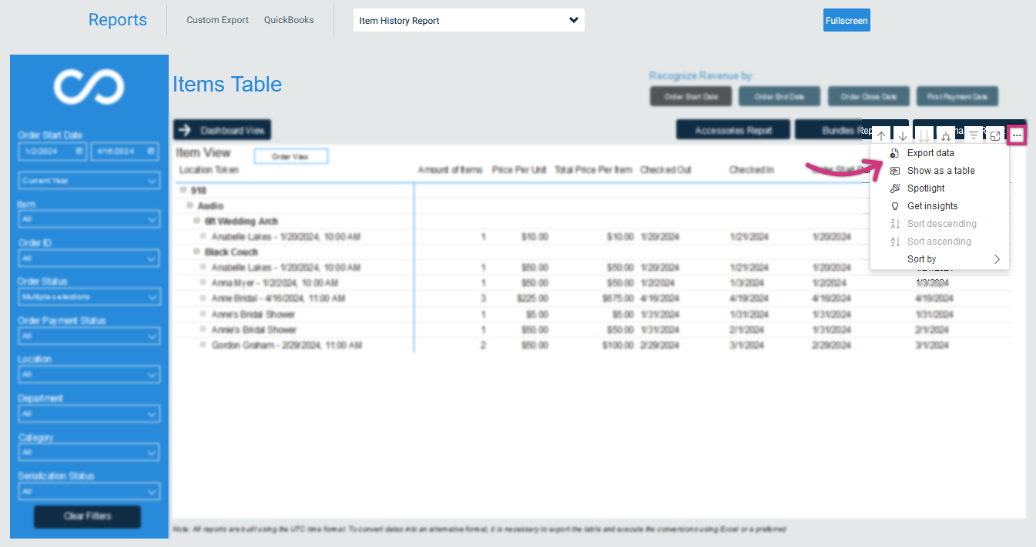The height and width of the screenshot is (547, 1036).
Task: Collapse the Audio group in the table
Action: [189, 205]
